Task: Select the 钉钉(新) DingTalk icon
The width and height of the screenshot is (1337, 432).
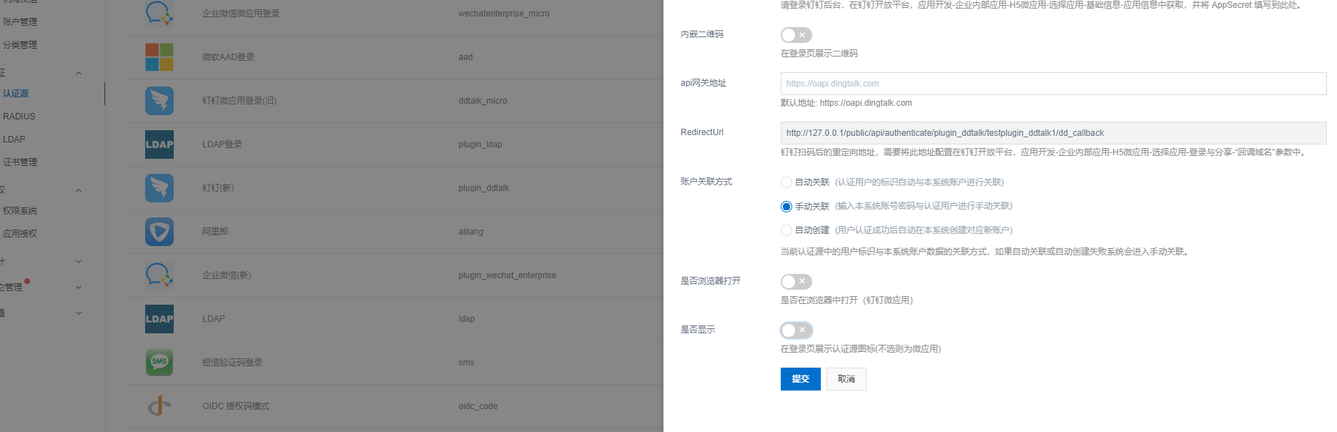Action: [159, 188]
